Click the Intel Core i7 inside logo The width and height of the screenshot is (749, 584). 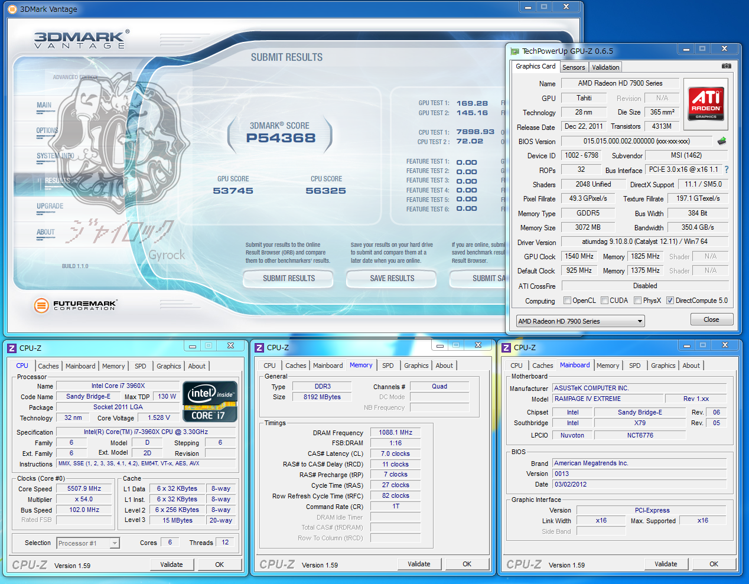click(x=211, y=402)
